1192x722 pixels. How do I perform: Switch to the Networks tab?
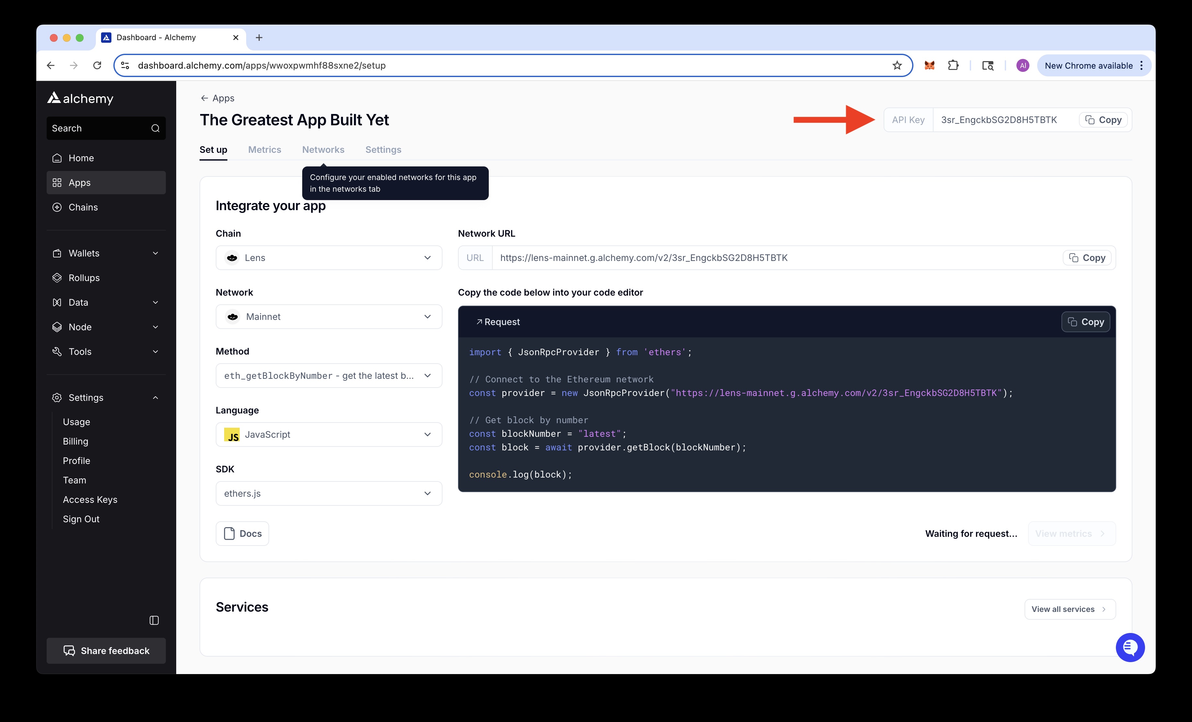[323, 150]
